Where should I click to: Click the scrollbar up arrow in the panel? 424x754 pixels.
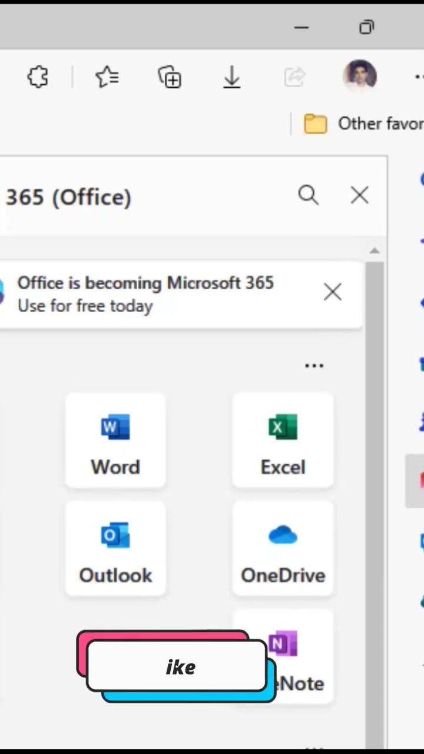[375, 251]
